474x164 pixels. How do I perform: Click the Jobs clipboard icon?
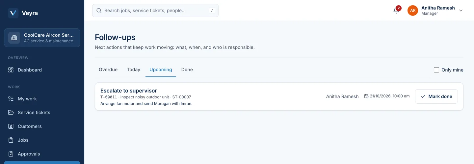(x=11, y=140)
